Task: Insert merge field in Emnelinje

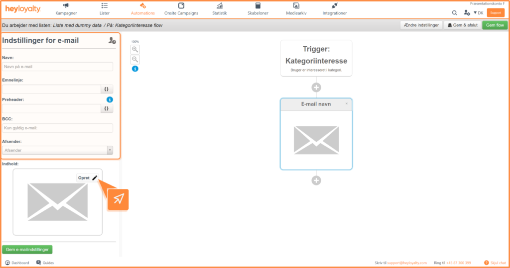Action: coord(107,89)
